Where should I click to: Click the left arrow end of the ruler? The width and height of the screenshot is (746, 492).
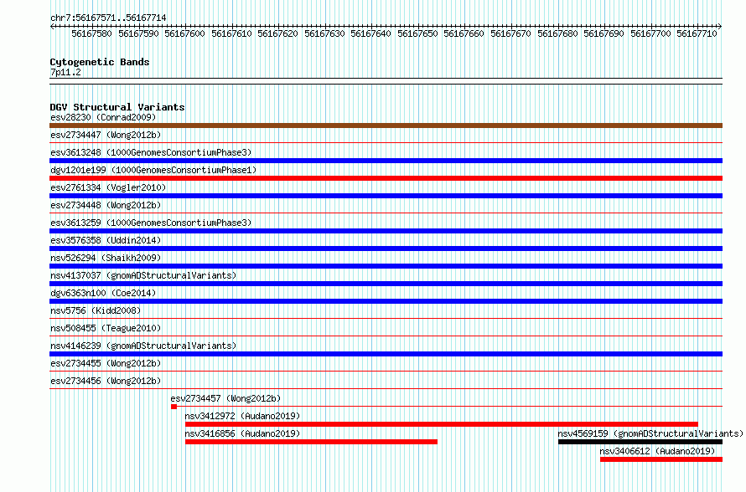[52, 26]
